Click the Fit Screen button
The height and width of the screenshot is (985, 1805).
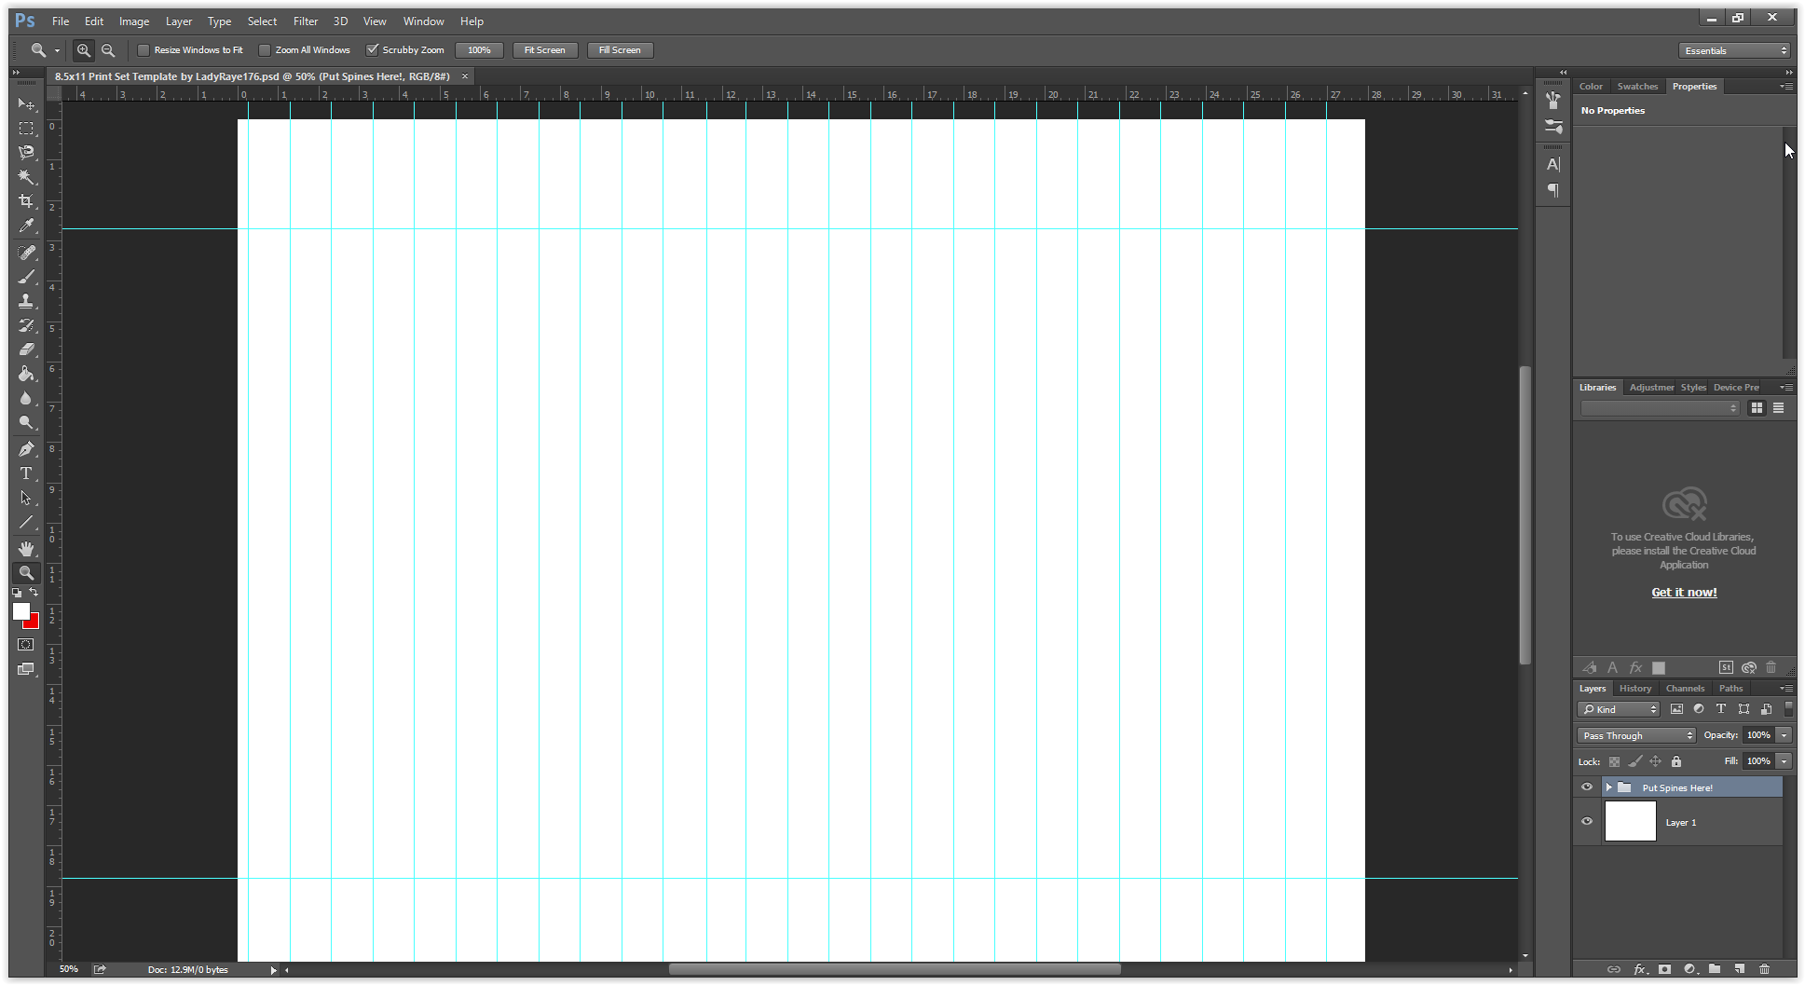tap(544, 49)
